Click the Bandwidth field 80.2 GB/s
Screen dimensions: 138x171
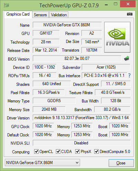(112, 109)
